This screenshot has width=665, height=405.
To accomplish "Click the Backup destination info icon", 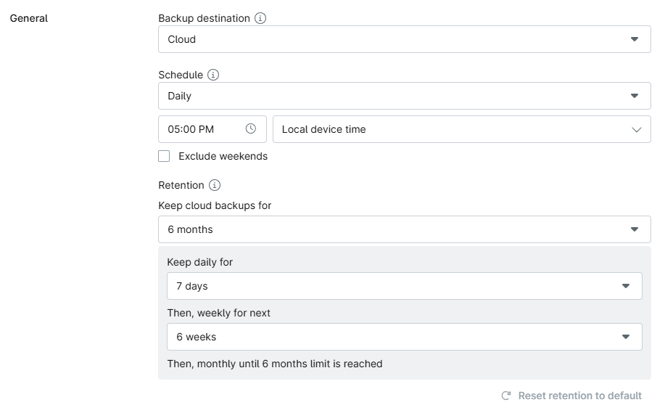I will (x=261, y=18).
